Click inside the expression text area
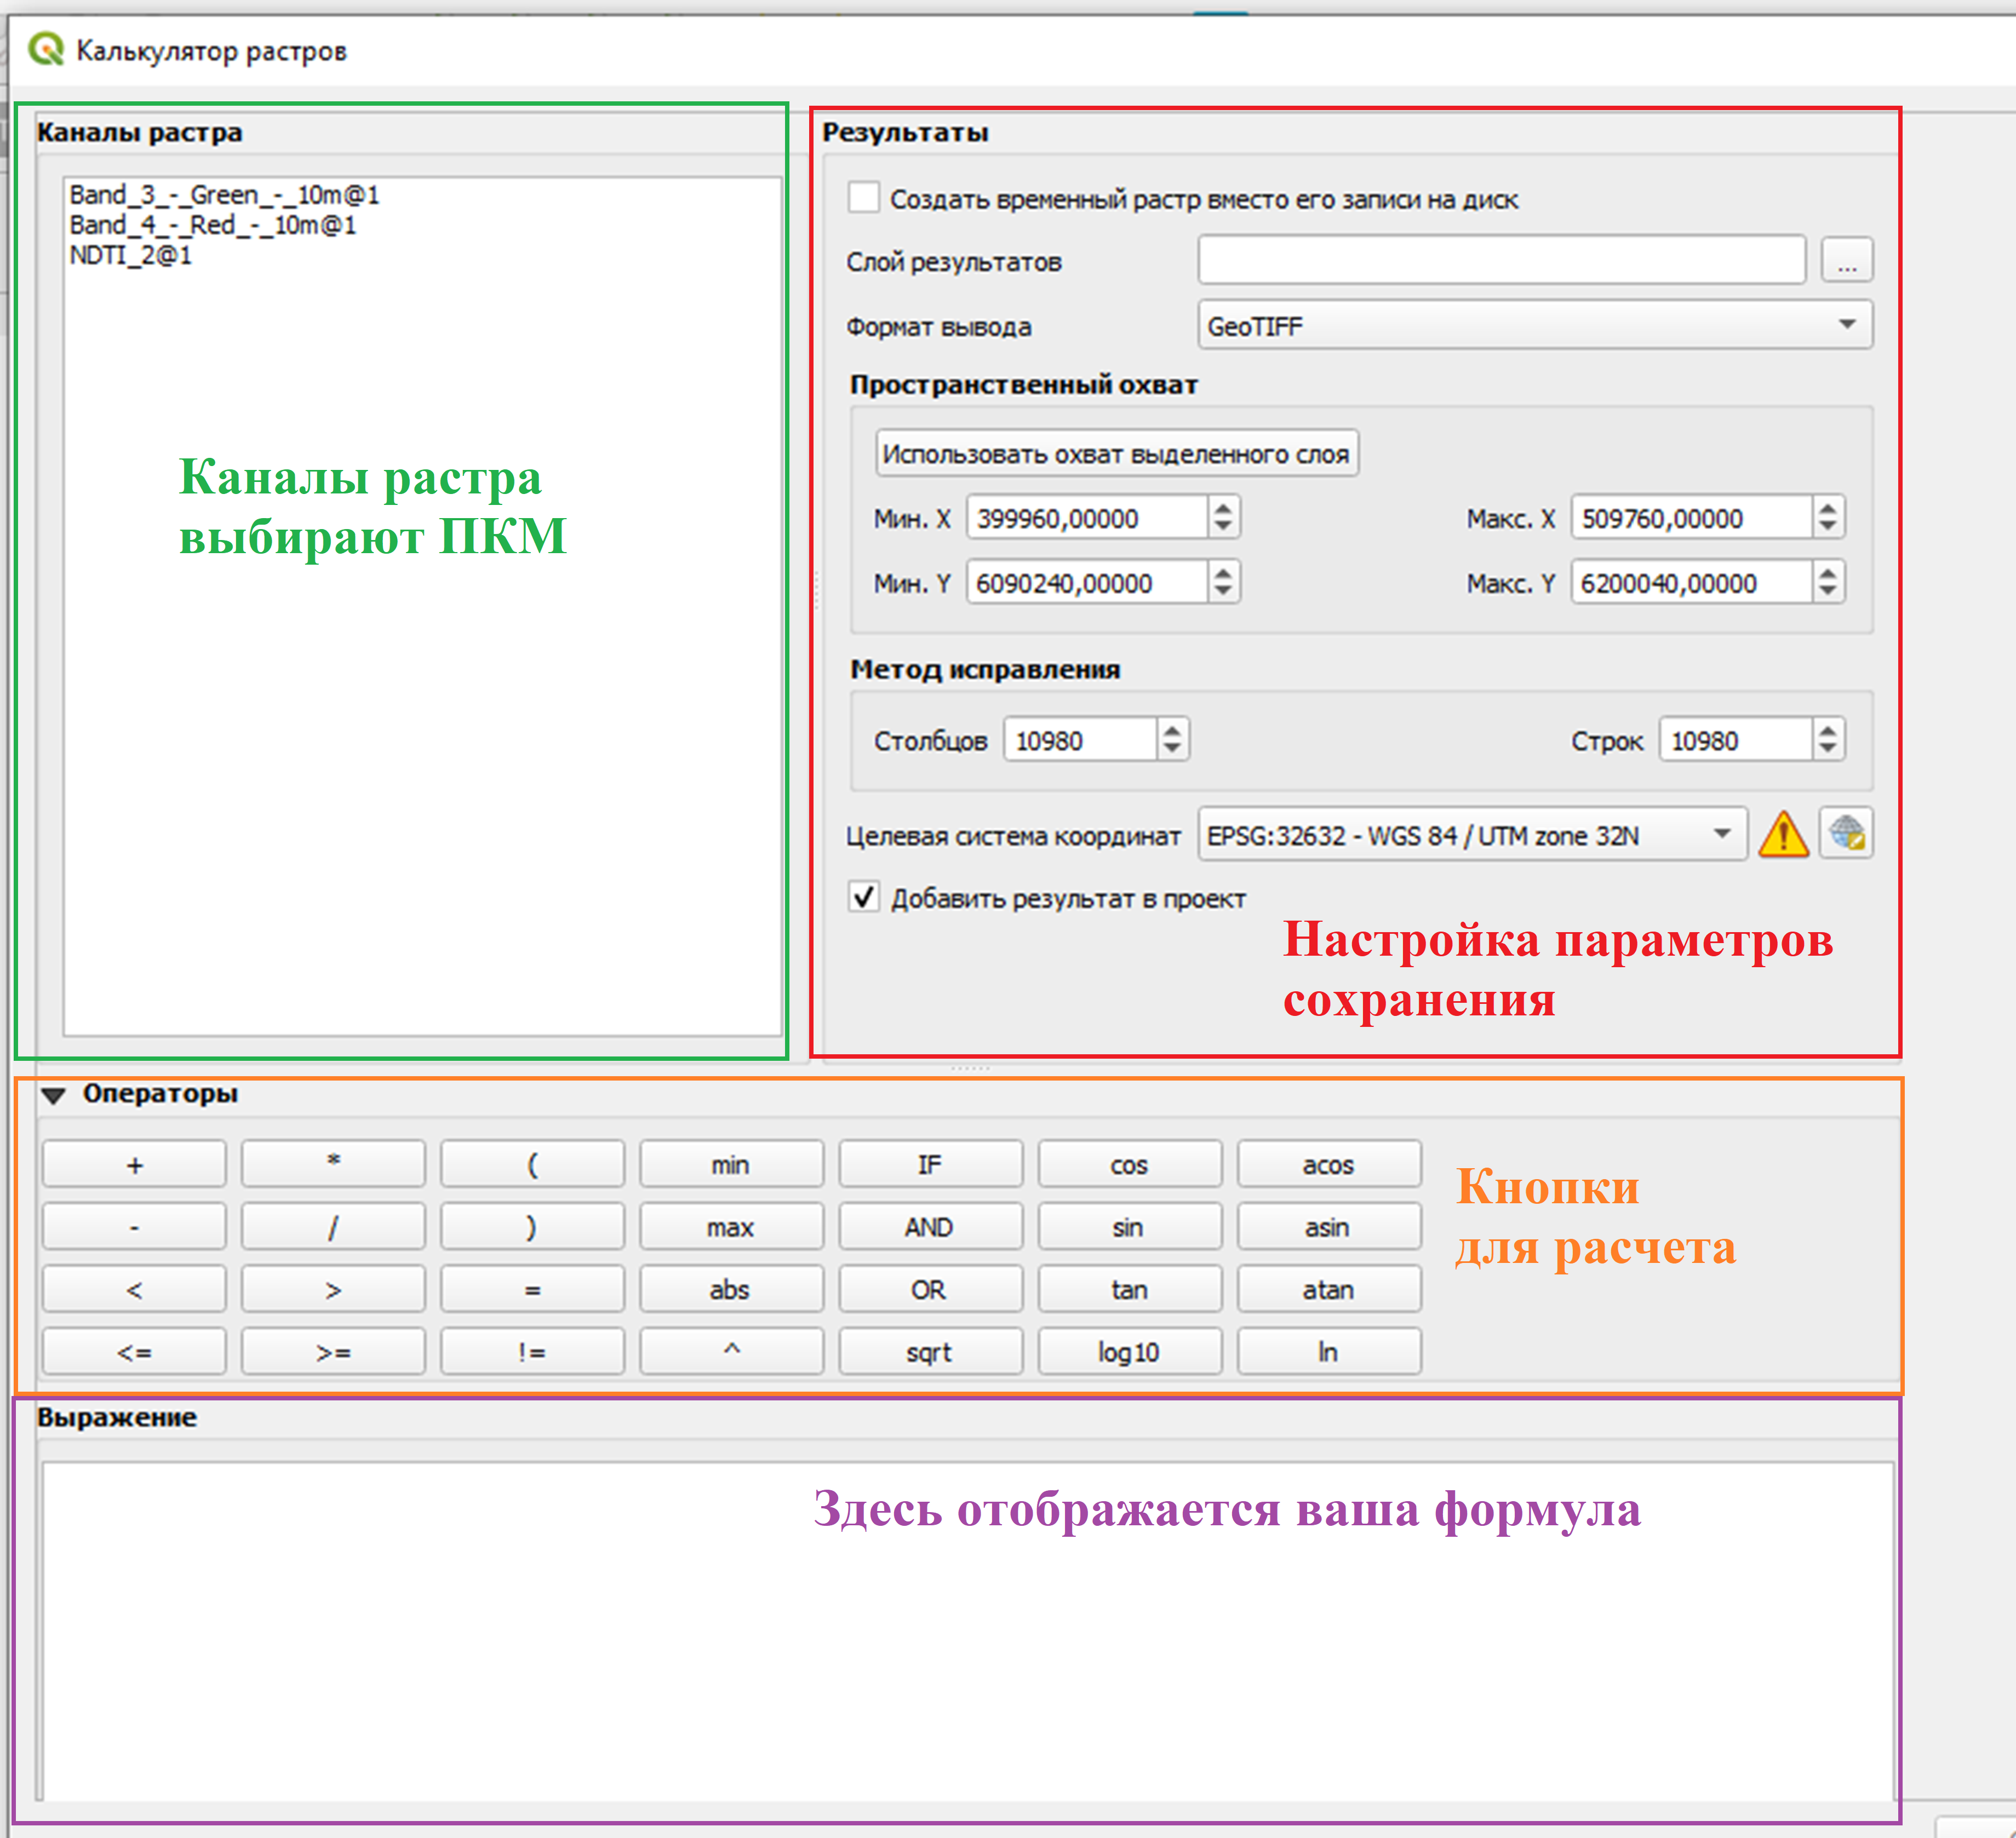The width and height of the screenshot is (2016, 1838). 968,1631
